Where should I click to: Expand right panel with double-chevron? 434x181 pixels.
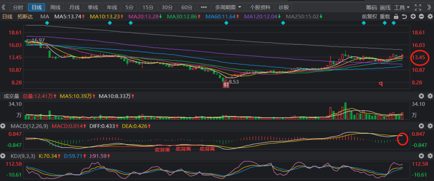430,7
